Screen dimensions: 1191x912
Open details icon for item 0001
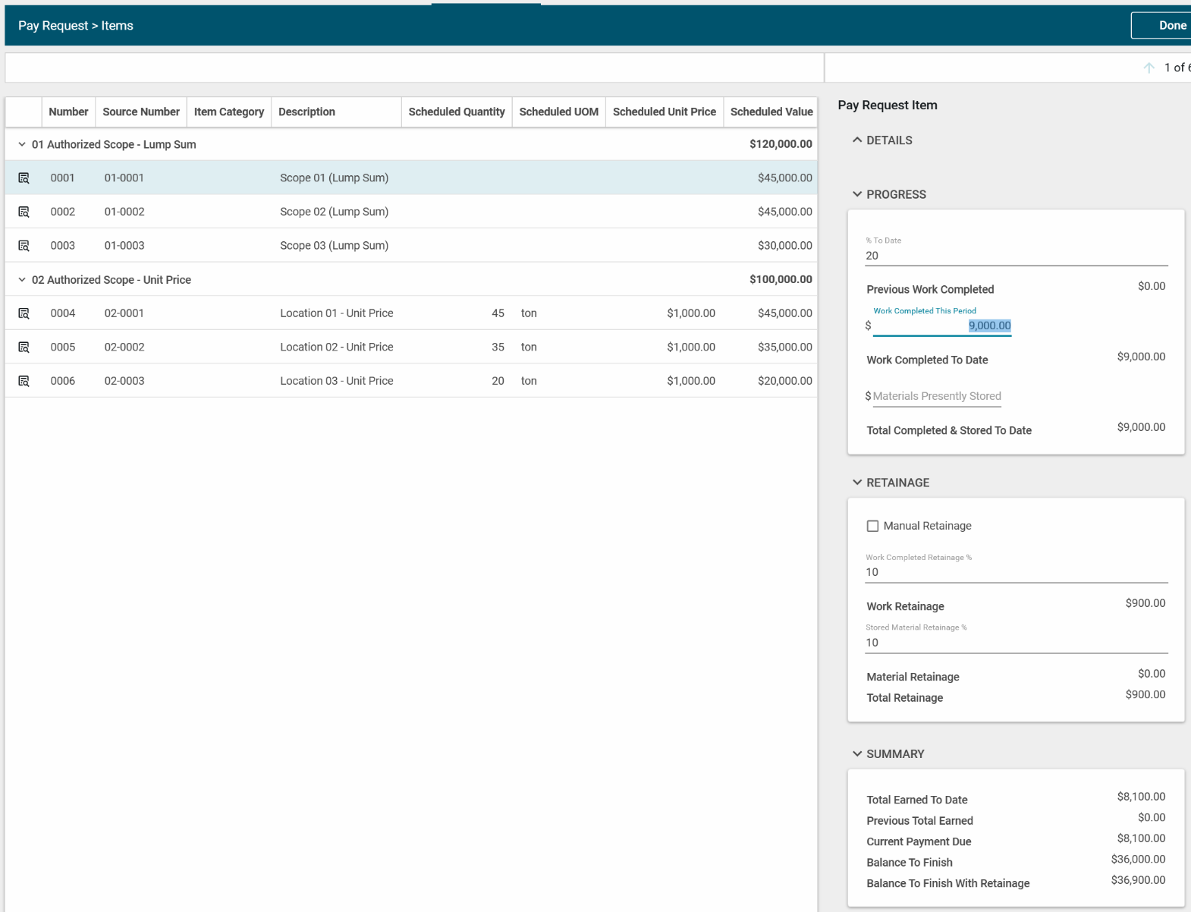click(24, 178)
